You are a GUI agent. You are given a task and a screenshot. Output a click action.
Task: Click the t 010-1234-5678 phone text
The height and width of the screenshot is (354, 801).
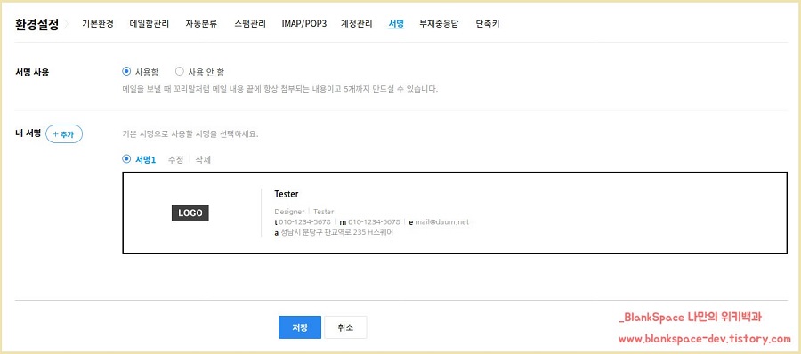(x=303, y=222)
